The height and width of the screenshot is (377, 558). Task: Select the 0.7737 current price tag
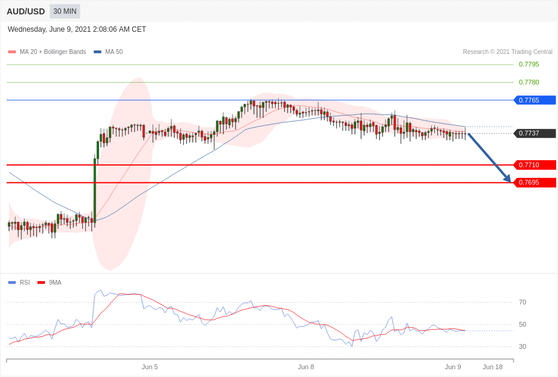tap(535, 134)
